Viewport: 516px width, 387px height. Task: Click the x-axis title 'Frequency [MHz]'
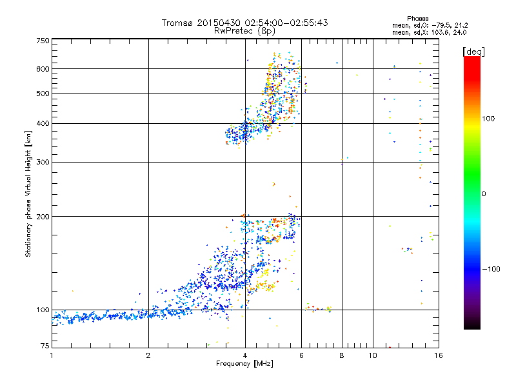[x=244, y=364]
